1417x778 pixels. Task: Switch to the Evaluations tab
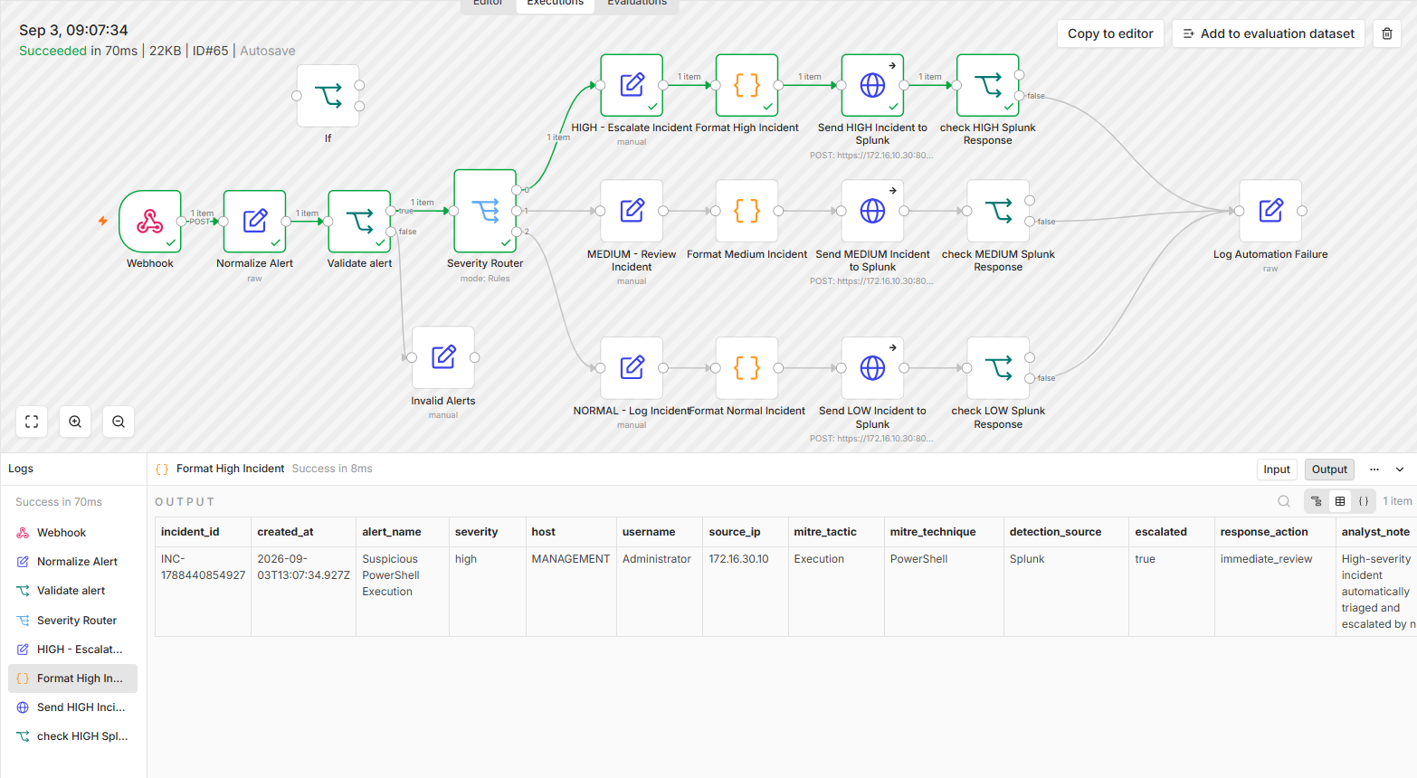point(637,4)
